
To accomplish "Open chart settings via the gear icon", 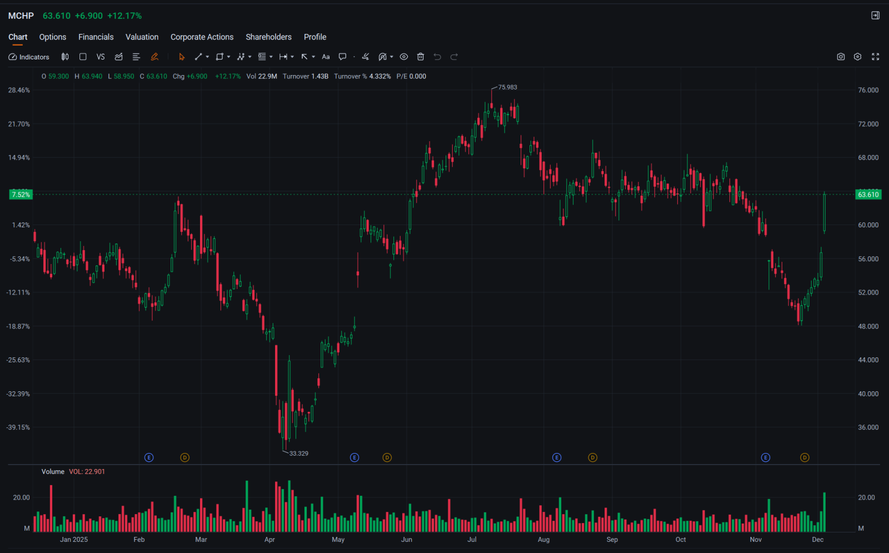I will (x=857, y=56).
